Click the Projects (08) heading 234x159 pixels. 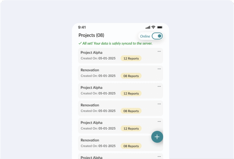tap(91, 36)
